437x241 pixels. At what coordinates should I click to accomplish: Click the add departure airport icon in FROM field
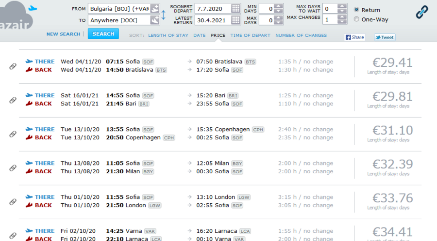[155, 8]
